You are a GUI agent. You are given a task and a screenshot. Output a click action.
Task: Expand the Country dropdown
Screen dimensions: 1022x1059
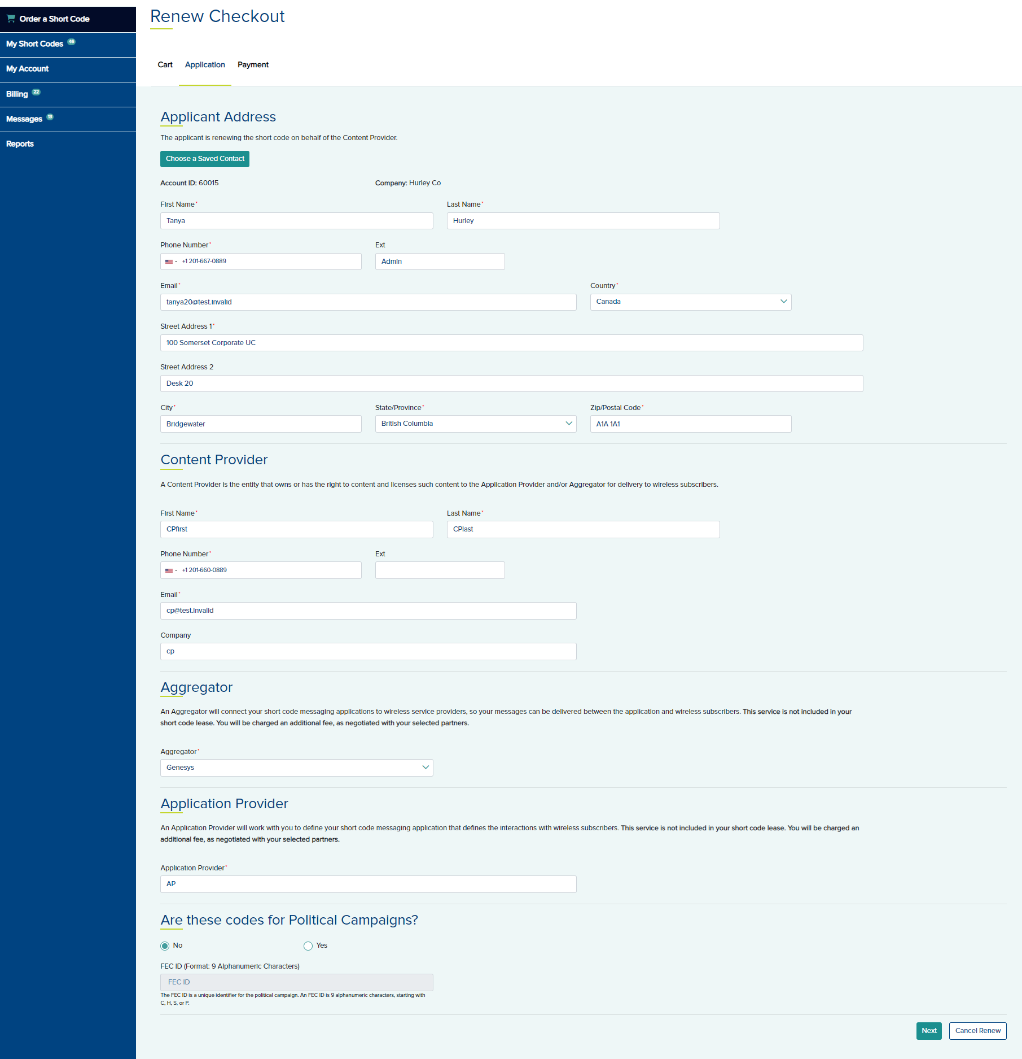click(690, 302)
